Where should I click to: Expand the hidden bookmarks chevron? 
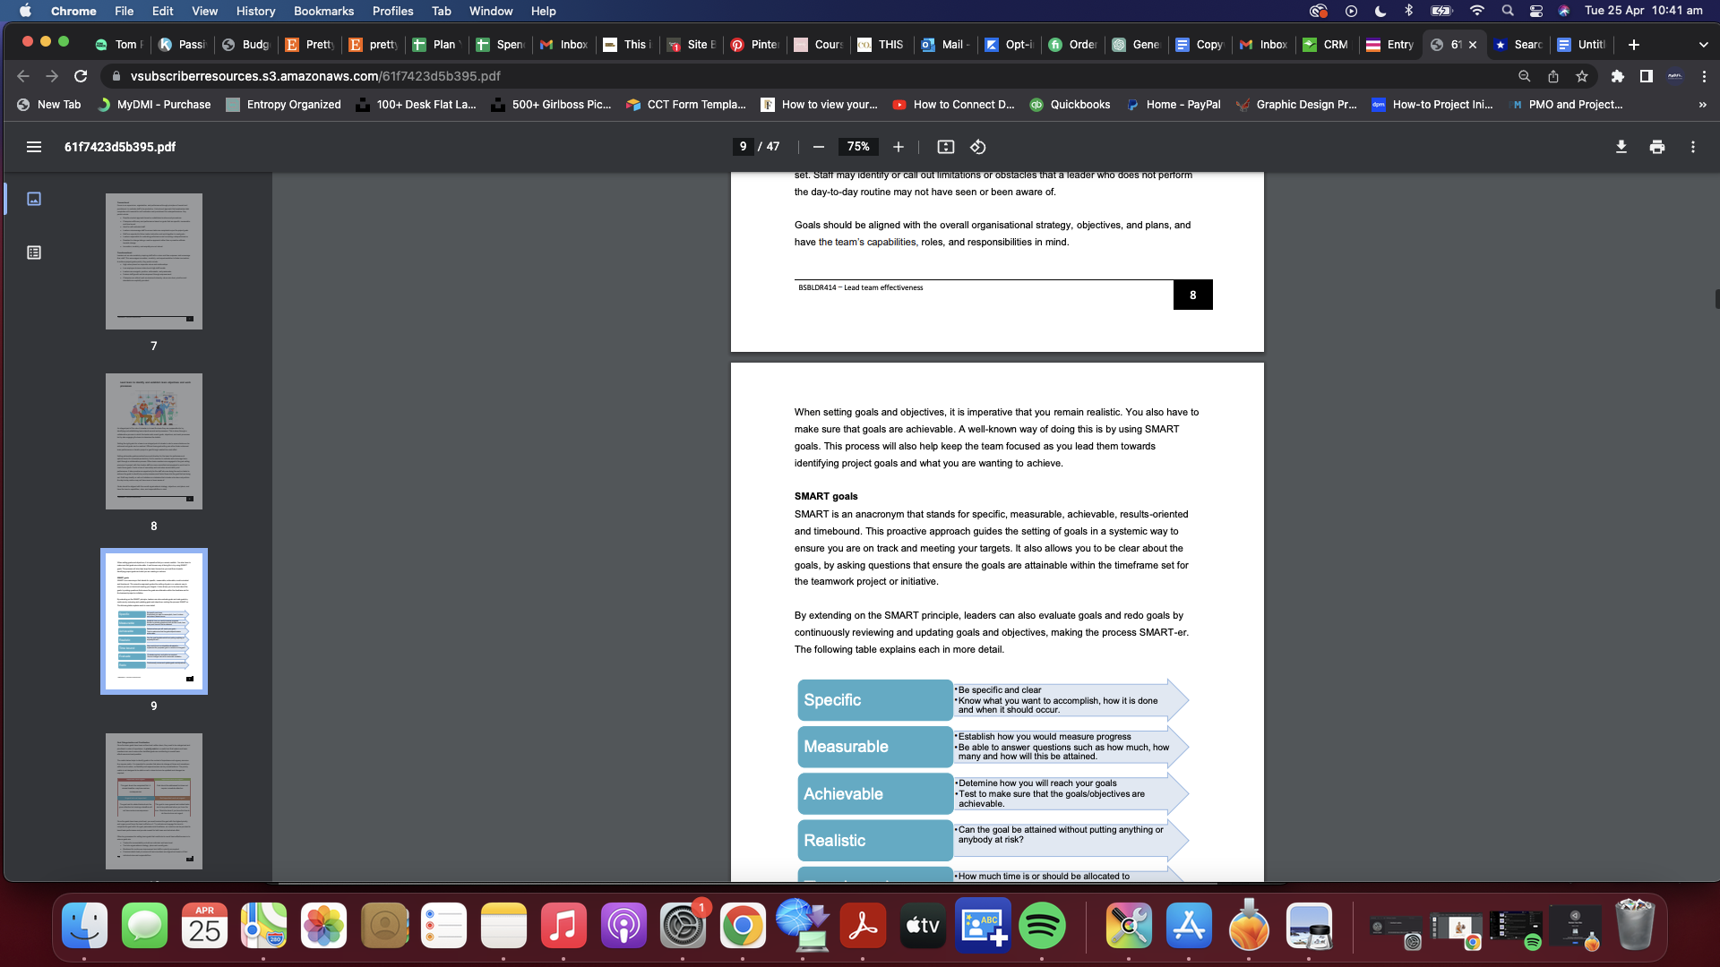tap(1702, 105)
